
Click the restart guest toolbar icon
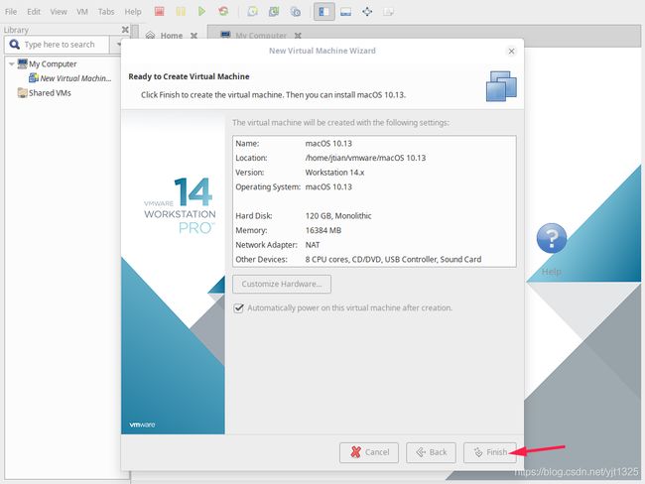click(223, 12)
